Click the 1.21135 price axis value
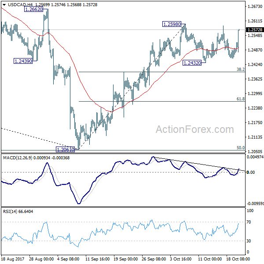Viewport: 264px width, 264px height. point(255,137)
